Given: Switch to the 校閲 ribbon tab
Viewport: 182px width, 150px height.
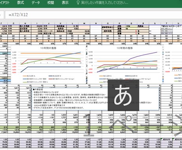Looking at the screenshot, I should [51, 2].
